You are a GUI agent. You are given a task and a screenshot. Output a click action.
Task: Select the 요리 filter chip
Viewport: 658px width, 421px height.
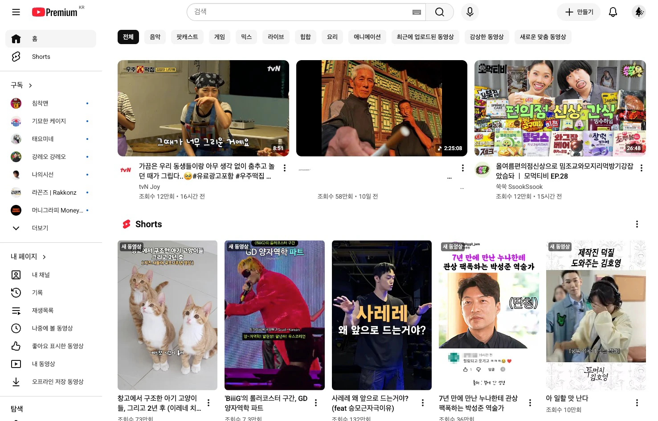click(x=332, y=37)
